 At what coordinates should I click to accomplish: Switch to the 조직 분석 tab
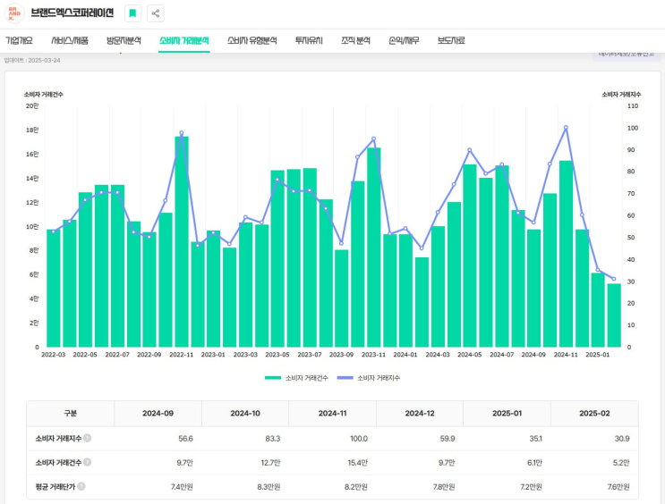click(x=355, y=41)
